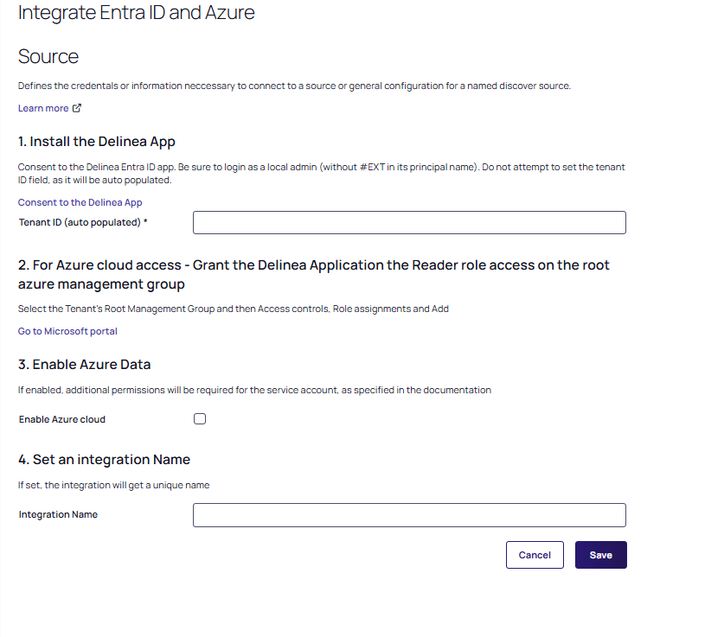Click the 'Integration Name' label
Screen dimensions: 724x637
58,514
